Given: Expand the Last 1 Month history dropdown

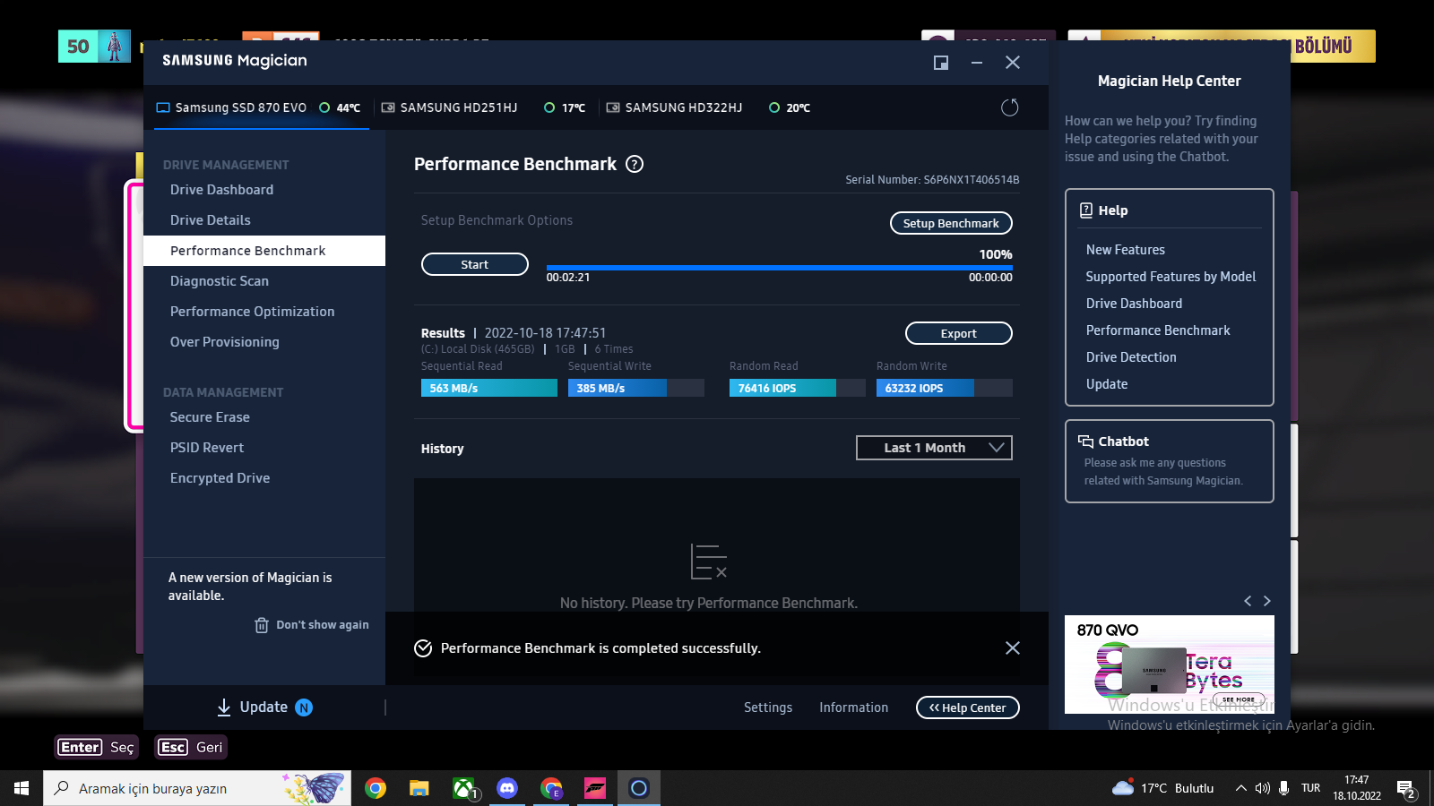Looking at the screenshot, I should tap(934, 448).
